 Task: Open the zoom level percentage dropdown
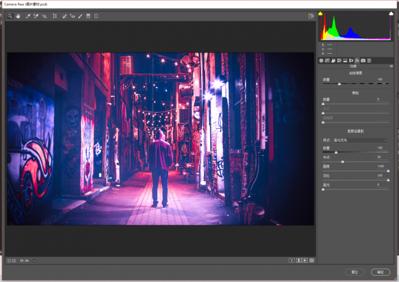(x=34, y=261)
